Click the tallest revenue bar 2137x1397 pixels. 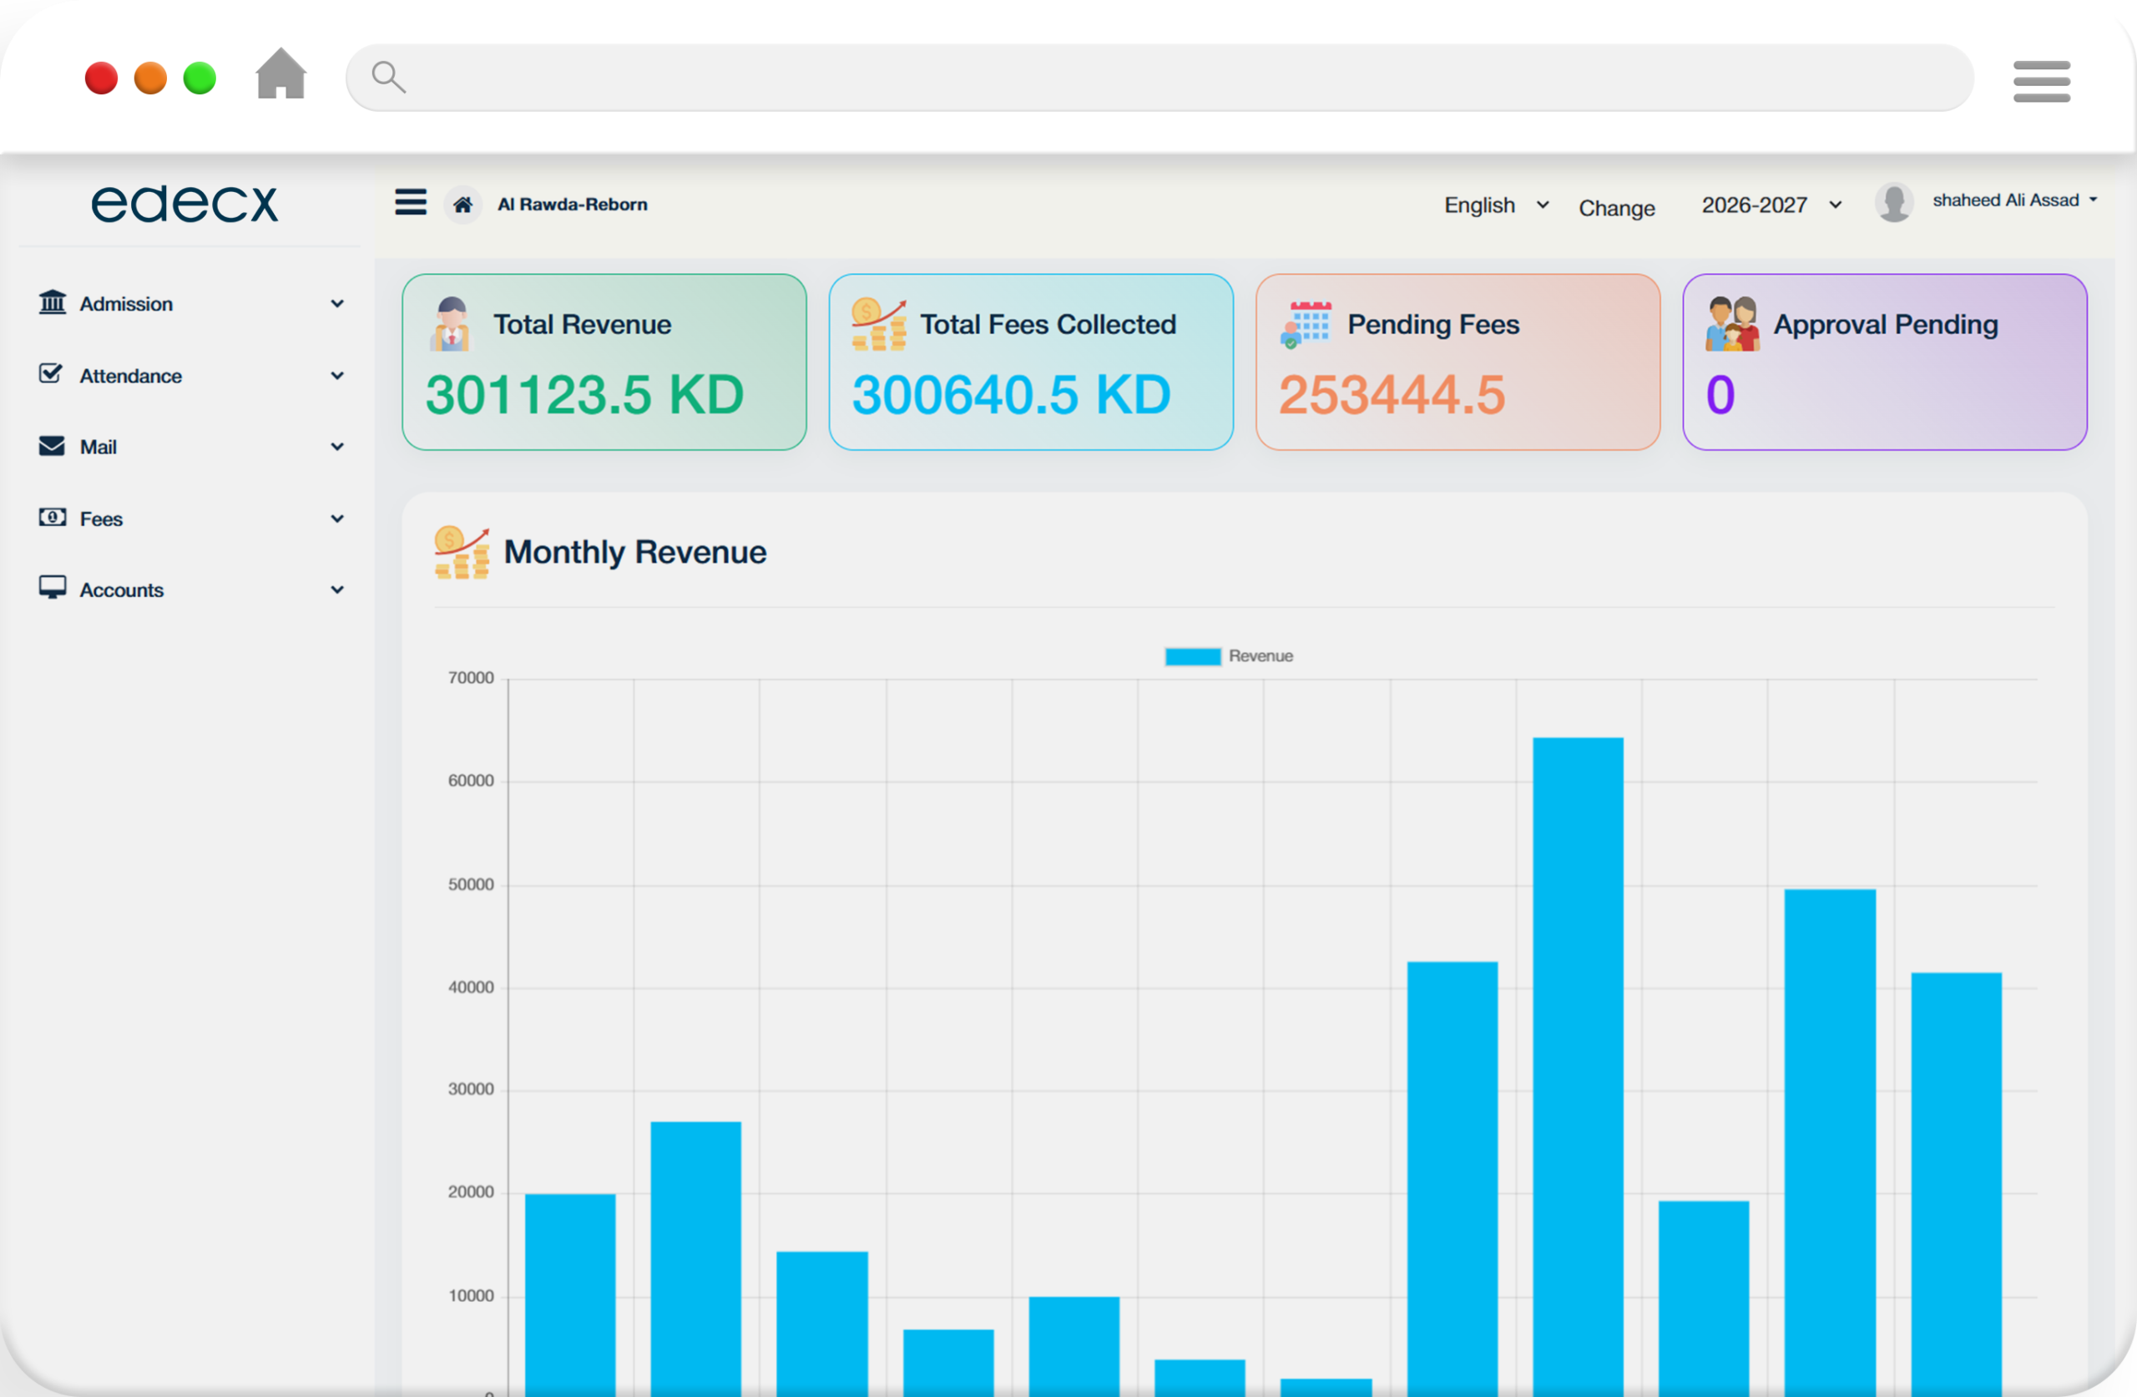click(x=1578, y=1066)
